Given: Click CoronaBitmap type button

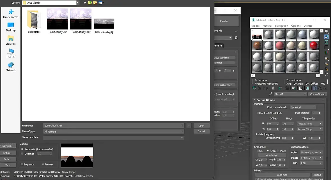Looking at the screenshot, I should [x=317, y=94].
